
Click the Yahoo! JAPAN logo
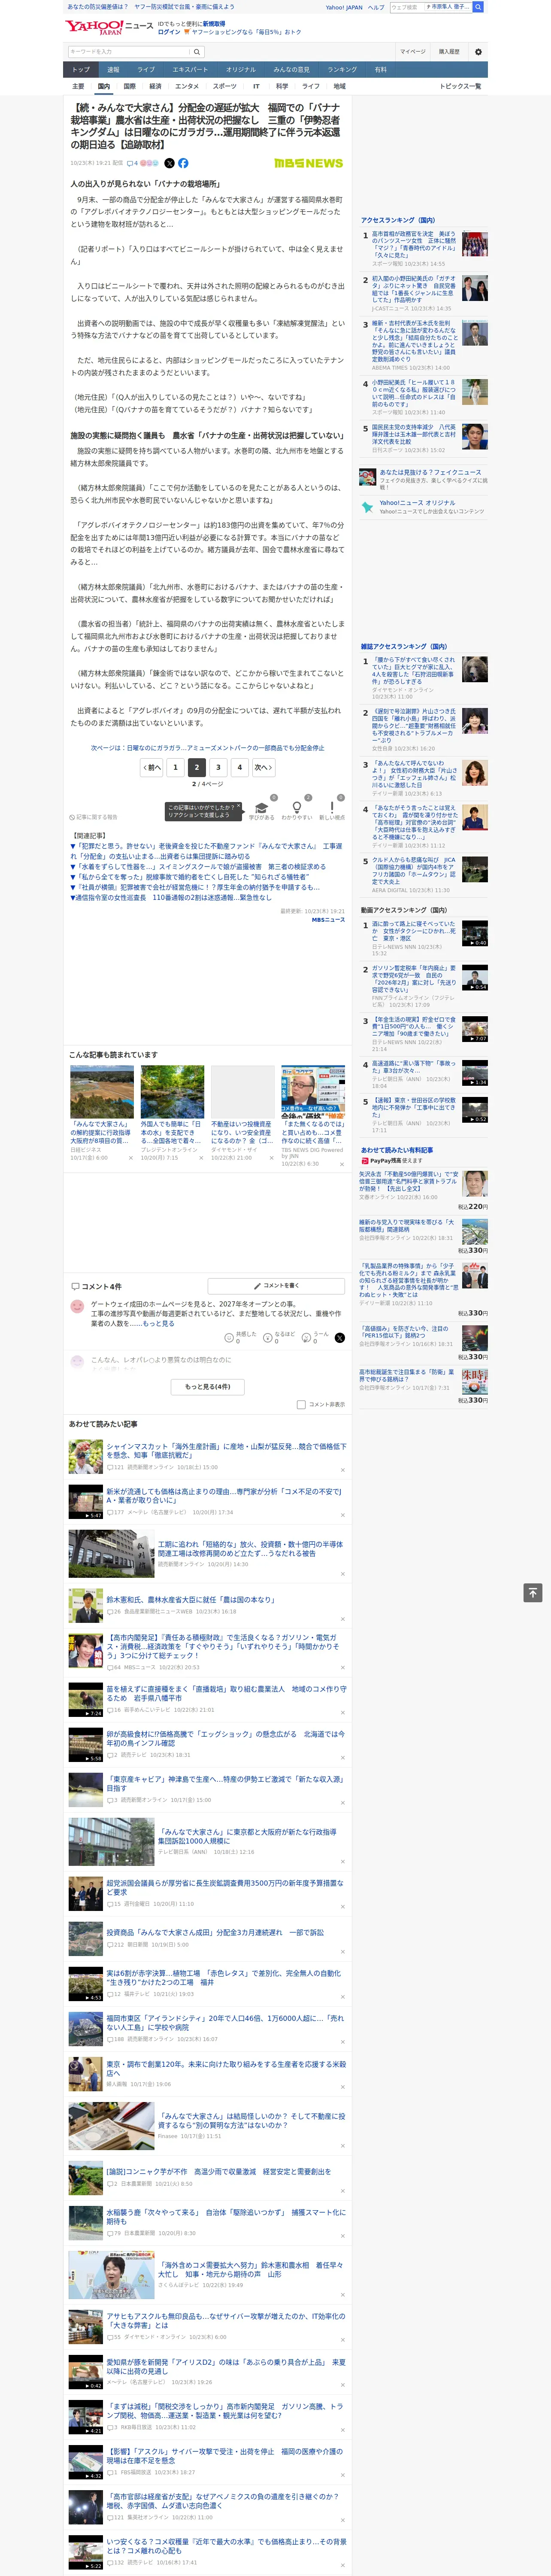(x=95, y=27)
